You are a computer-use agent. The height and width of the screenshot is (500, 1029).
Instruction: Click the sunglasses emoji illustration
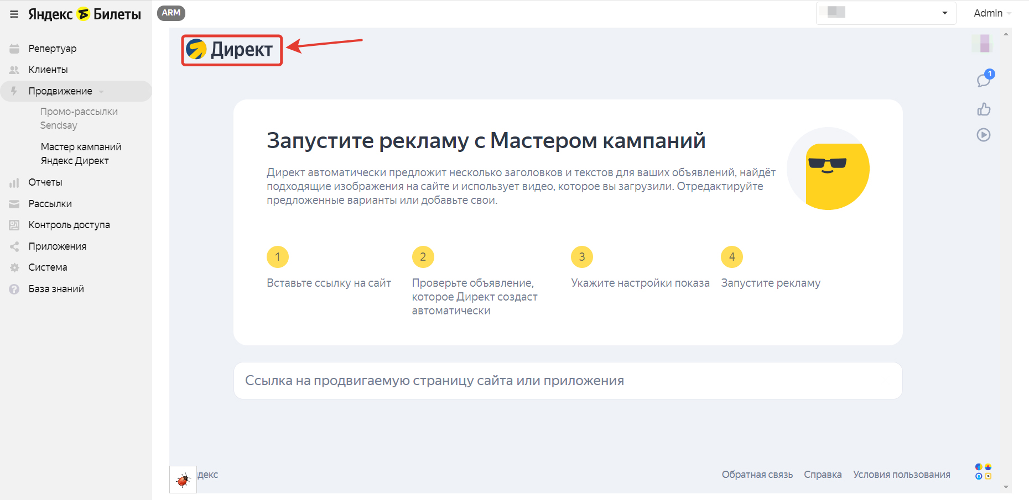click(x=828, y=169)
